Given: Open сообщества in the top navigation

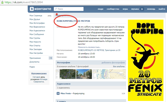Looking at the screenshot, I should (x=113, y=9).
